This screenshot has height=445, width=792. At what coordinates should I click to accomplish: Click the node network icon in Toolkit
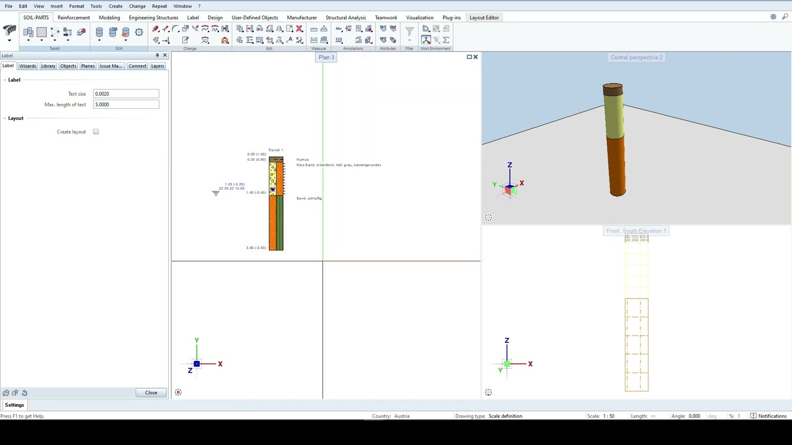coord(54,32)
